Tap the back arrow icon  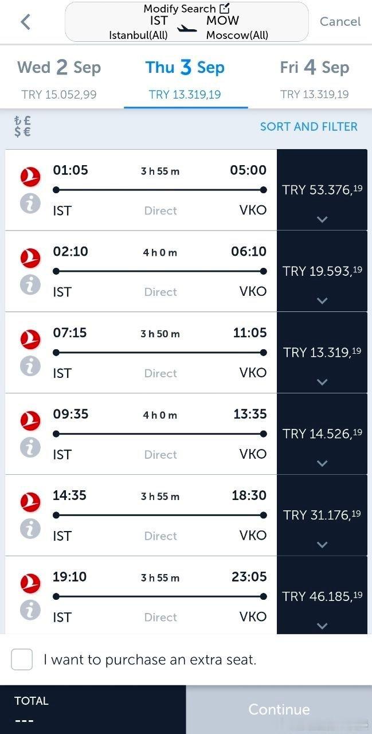point(25,22)
